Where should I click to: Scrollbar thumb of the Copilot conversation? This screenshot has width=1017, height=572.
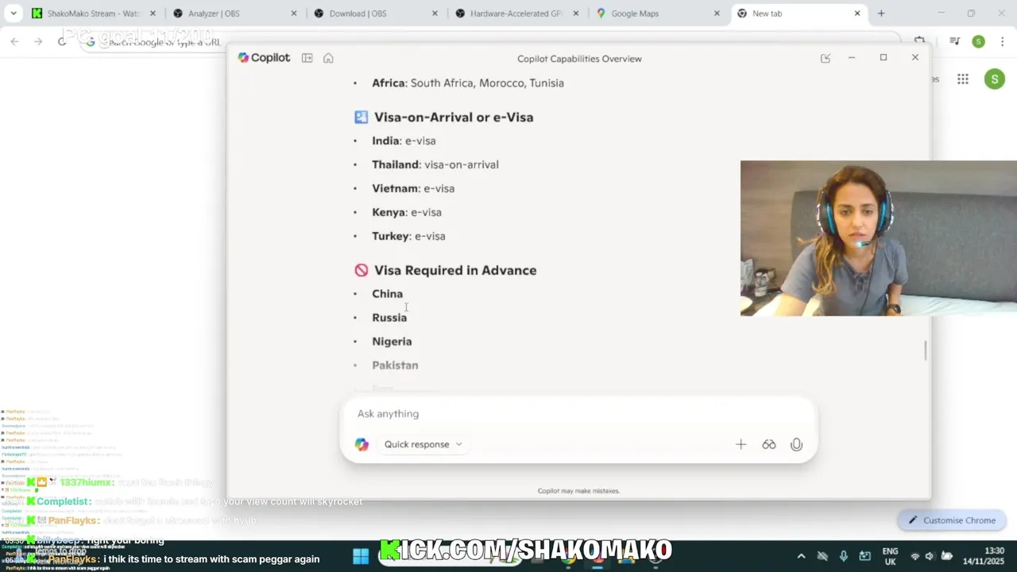[925, 350]
